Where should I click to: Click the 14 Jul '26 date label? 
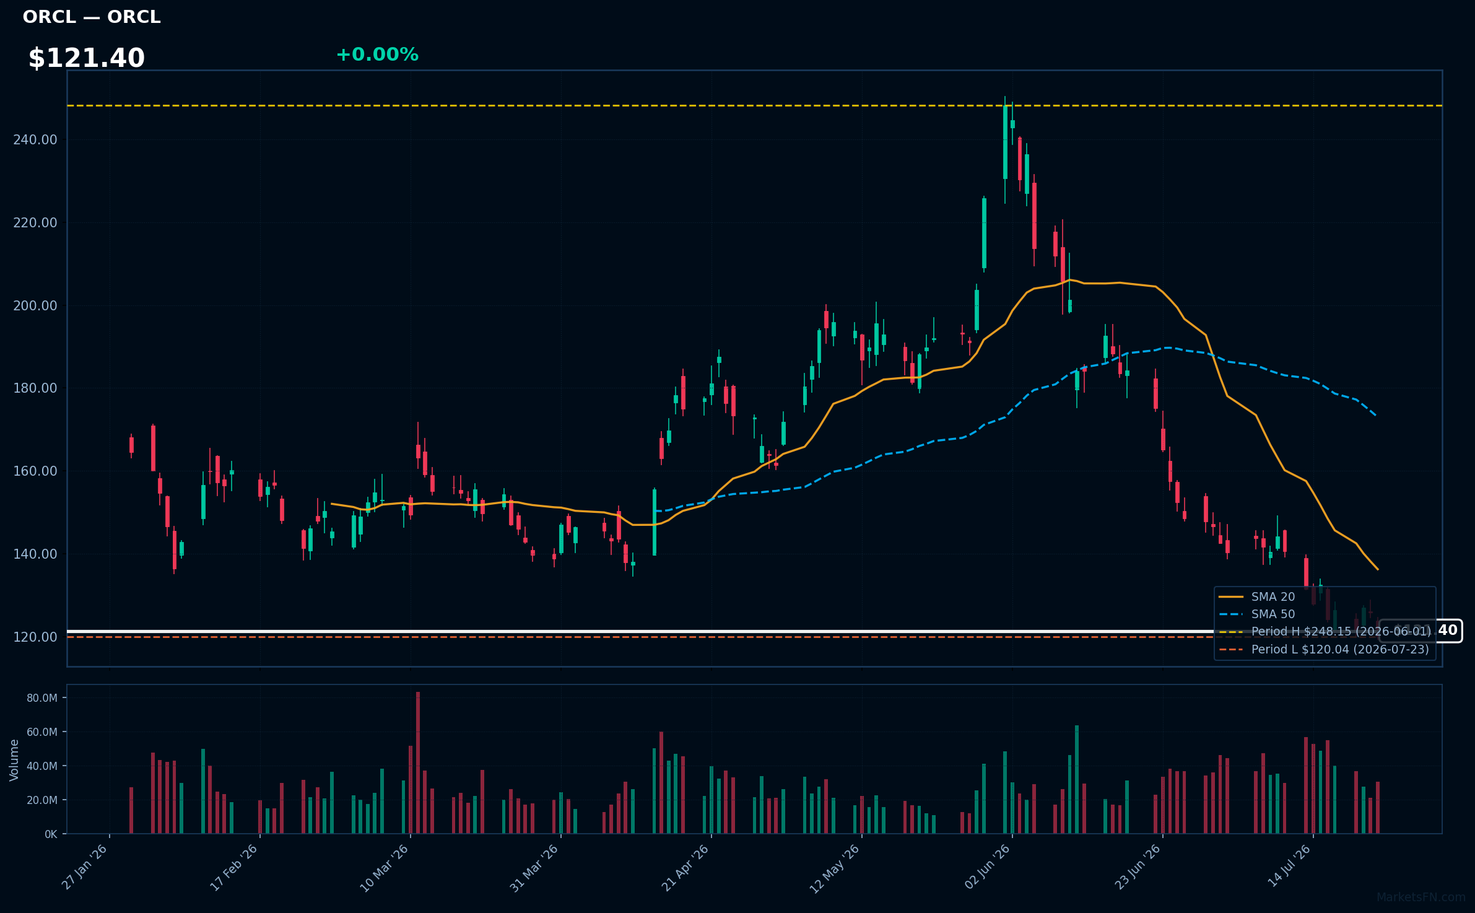click(1290, 865)
